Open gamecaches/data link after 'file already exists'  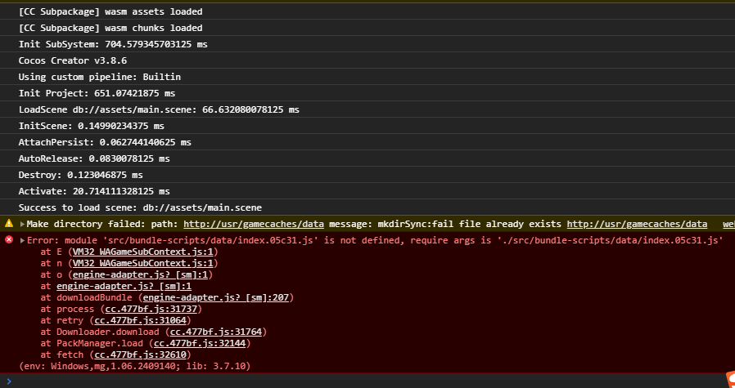[x=637, y=224]
